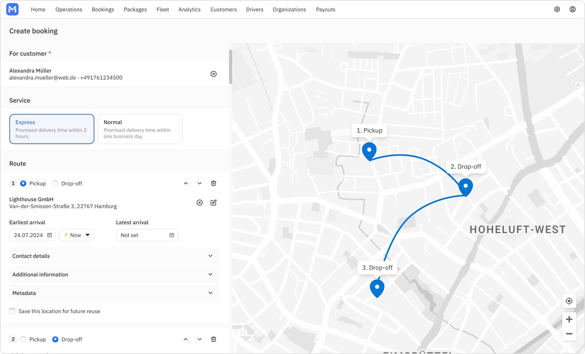This screenshot has width=585, height=354.
Task: Choose the Express service option
Action: [52, 129]
